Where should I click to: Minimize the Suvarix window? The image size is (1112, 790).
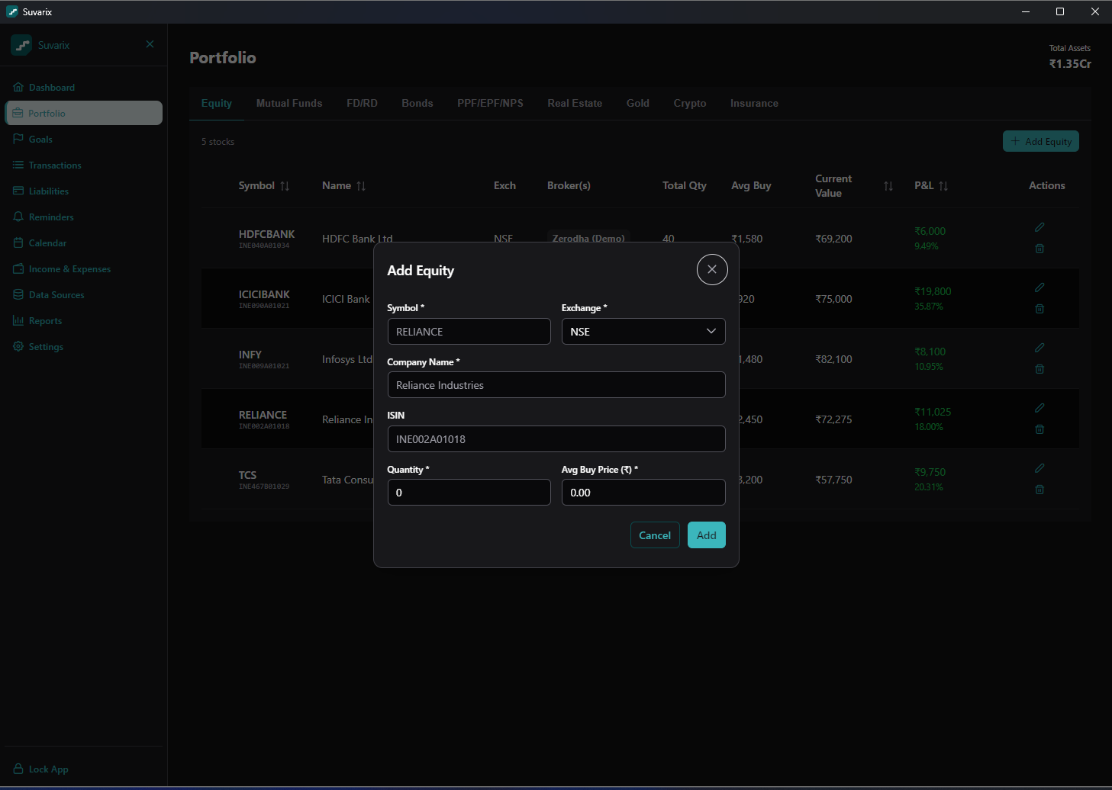[x=1025, y=11]
